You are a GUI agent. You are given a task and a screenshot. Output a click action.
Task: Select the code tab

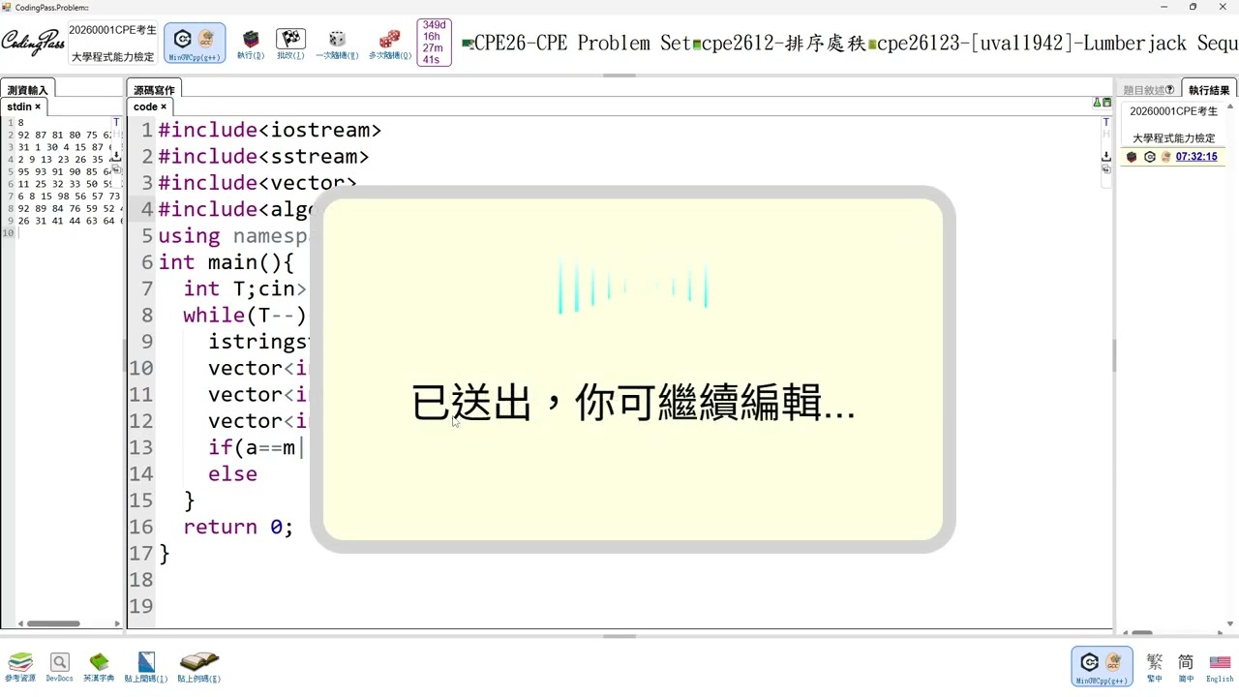(x=150, y=106)
